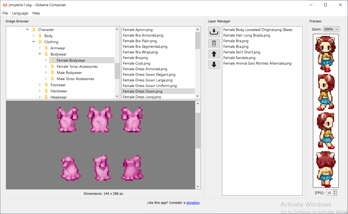
Task: Click the add layer download-arrow icon
Action: [214, 32]
